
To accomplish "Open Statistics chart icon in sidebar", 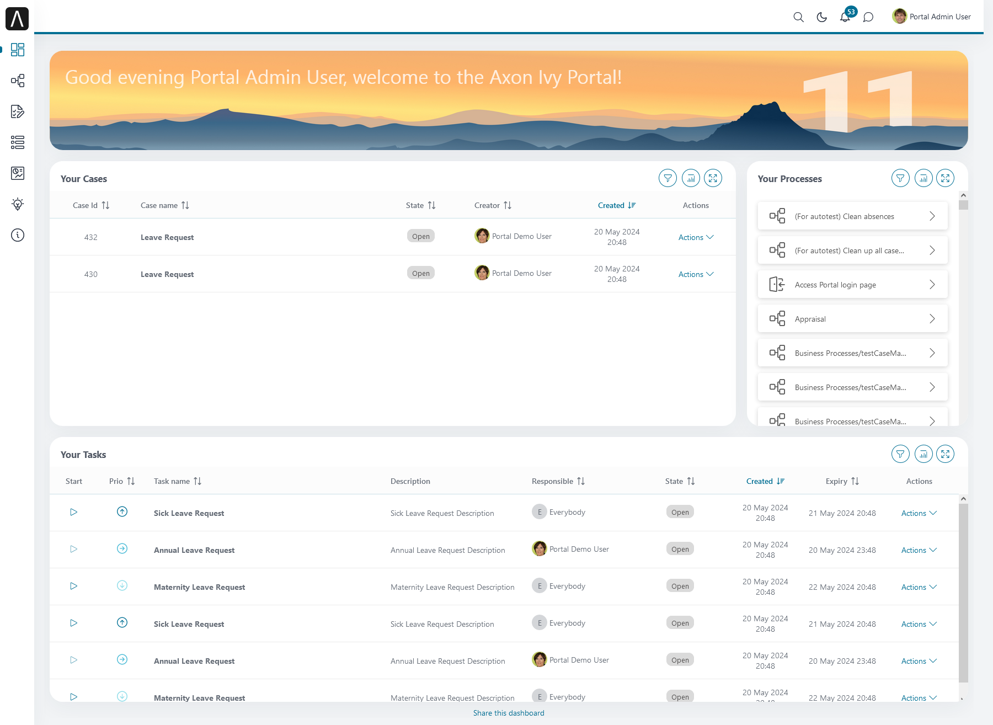I will click(18, 173).
